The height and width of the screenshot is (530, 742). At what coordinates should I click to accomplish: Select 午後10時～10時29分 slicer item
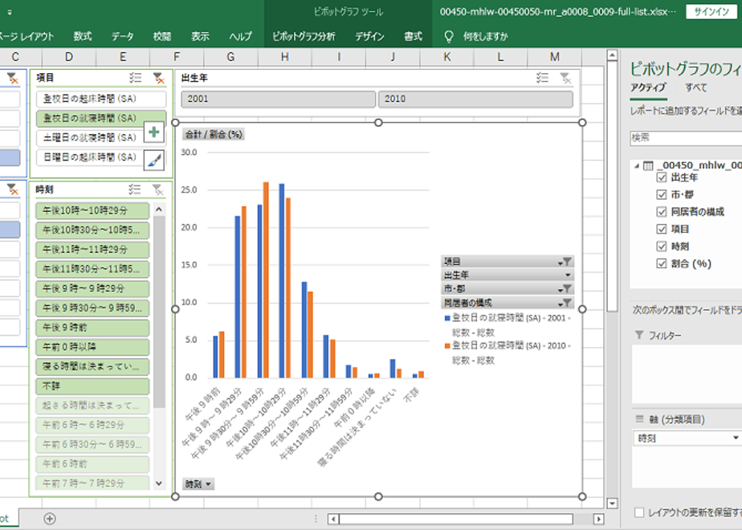coord(92,210)
